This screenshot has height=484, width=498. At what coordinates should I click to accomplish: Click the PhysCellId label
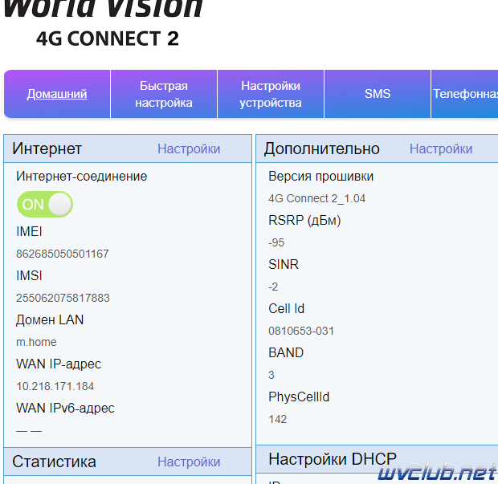click(x=299, y=397)
